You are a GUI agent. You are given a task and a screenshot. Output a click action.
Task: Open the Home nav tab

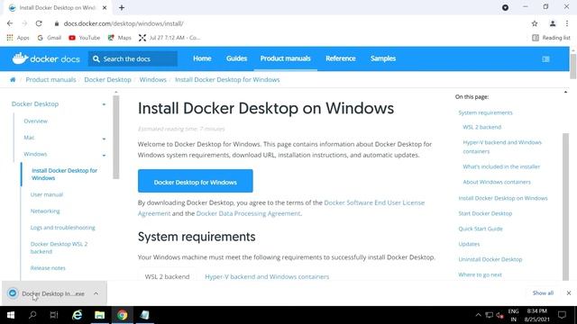pyautogui.click(x=202, y=58)
